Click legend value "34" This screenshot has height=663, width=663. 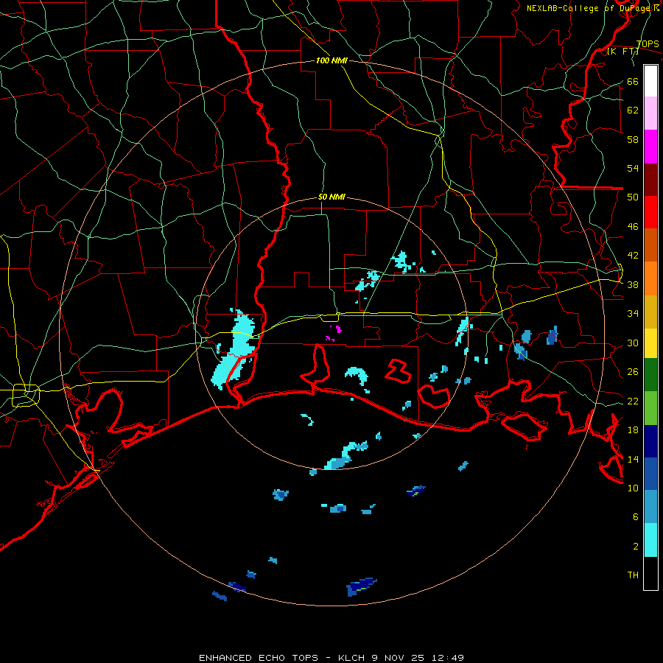633,313
